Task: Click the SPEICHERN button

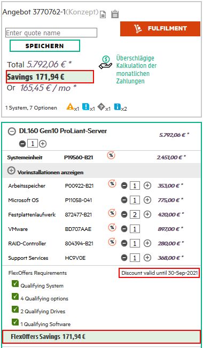Action: 44,46
